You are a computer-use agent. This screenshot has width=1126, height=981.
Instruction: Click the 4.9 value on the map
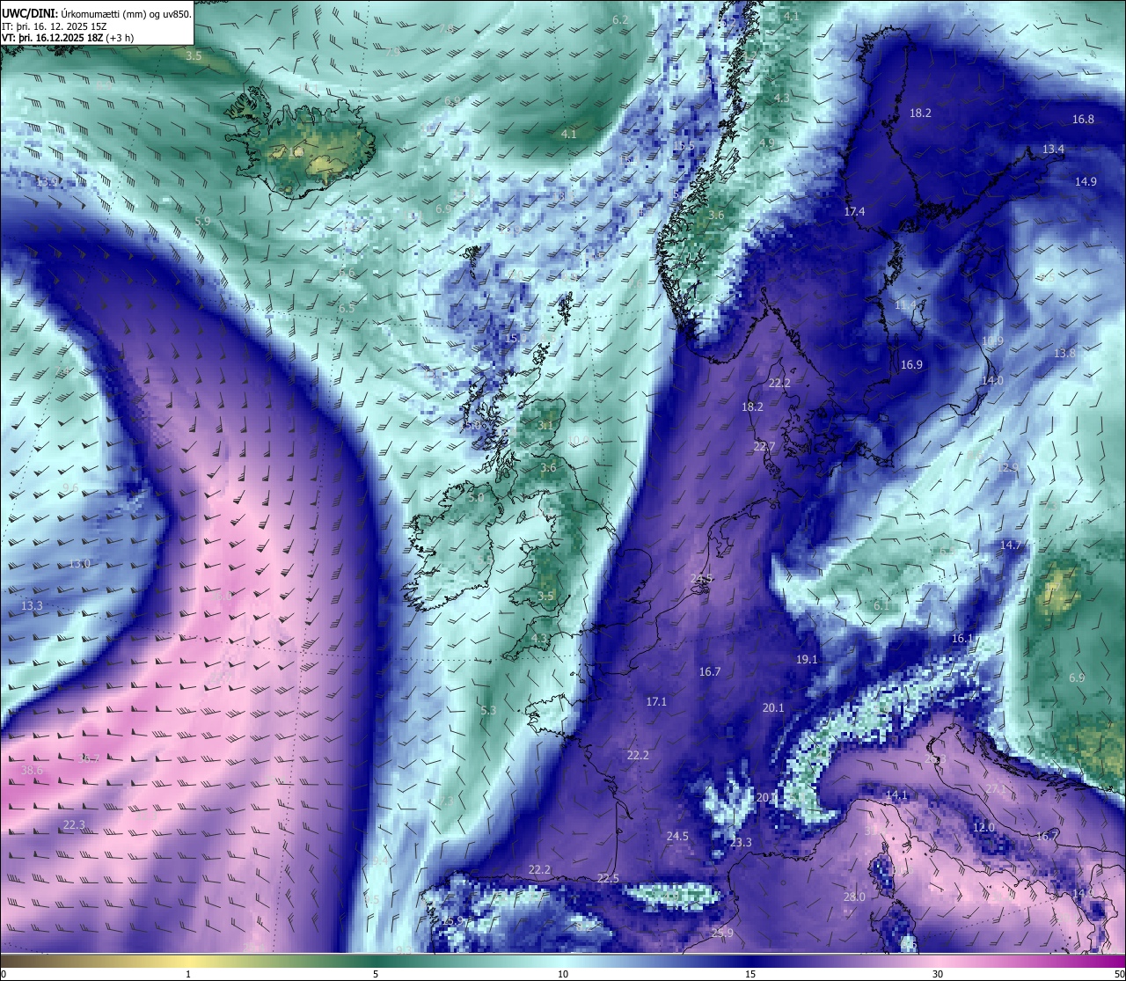point(766,143)
